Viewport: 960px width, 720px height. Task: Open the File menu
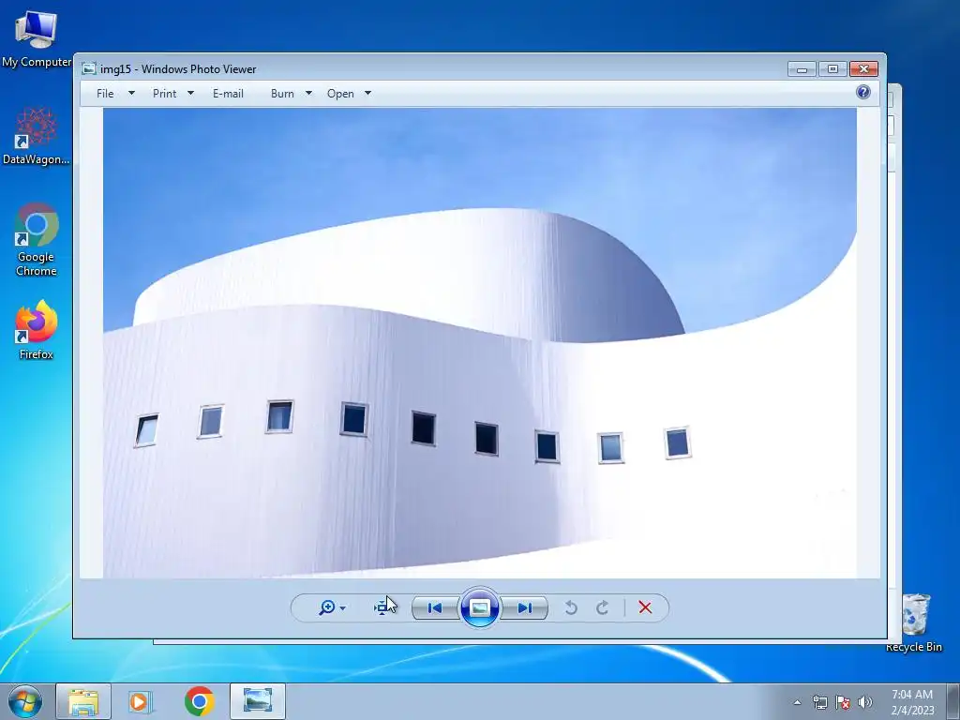pos(105,94)
